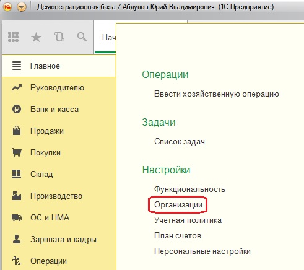The image size is (304, 270).
Task: Open the search magnifier icon
Action: [x=82, y=37]
